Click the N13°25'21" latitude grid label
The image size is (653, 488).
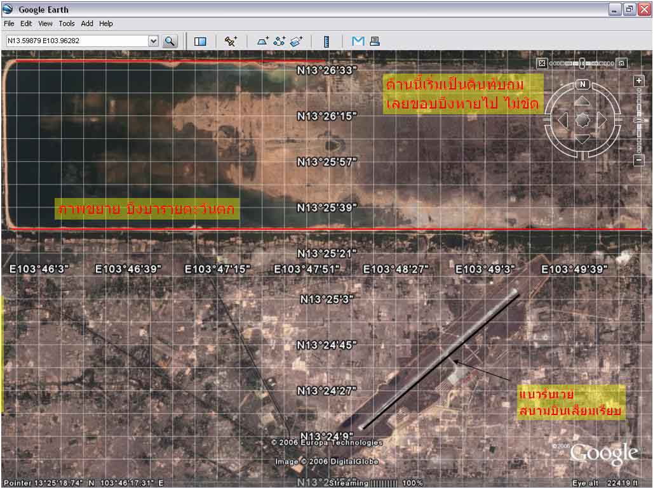[327, 253]
